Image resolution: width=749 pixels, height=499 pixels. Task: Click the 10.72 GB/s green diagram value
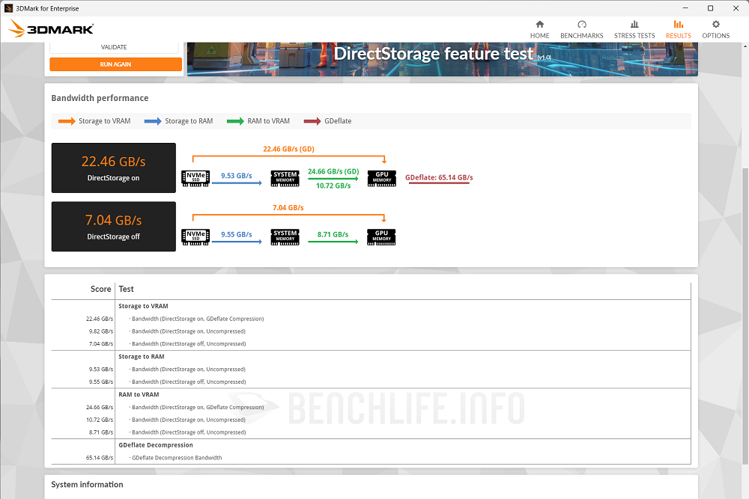(333, 186)
